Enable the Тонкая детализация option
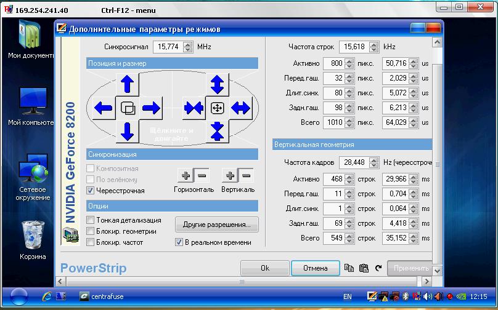Screen dimensions: 498x310 [x=91, y=220]
